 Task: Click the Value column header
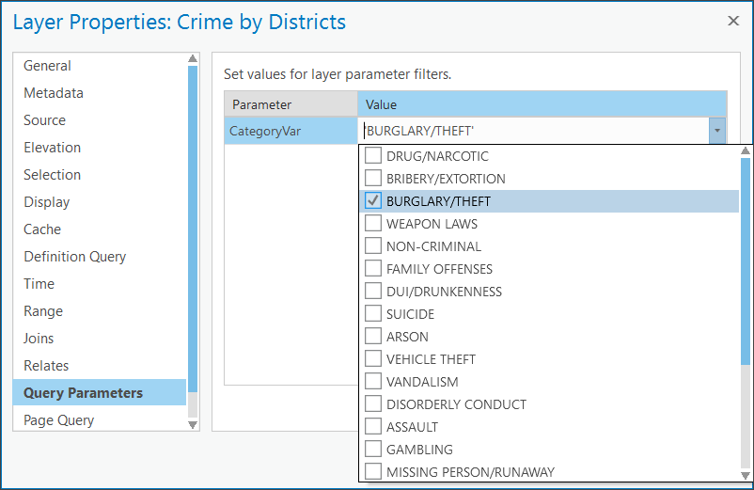[542, 104]
